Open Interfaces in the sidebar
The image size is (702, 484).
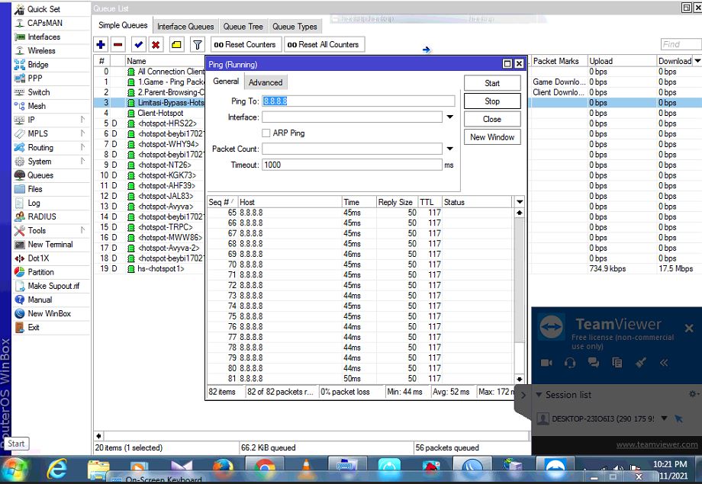pyautogui.click(x=44, y=37)
